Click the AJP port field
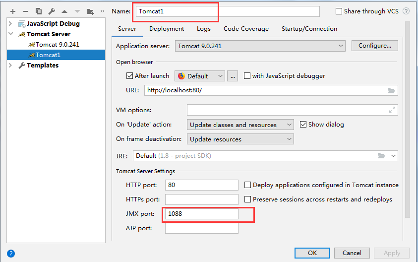Screen dimensions: 418x262 coord(201,228)
